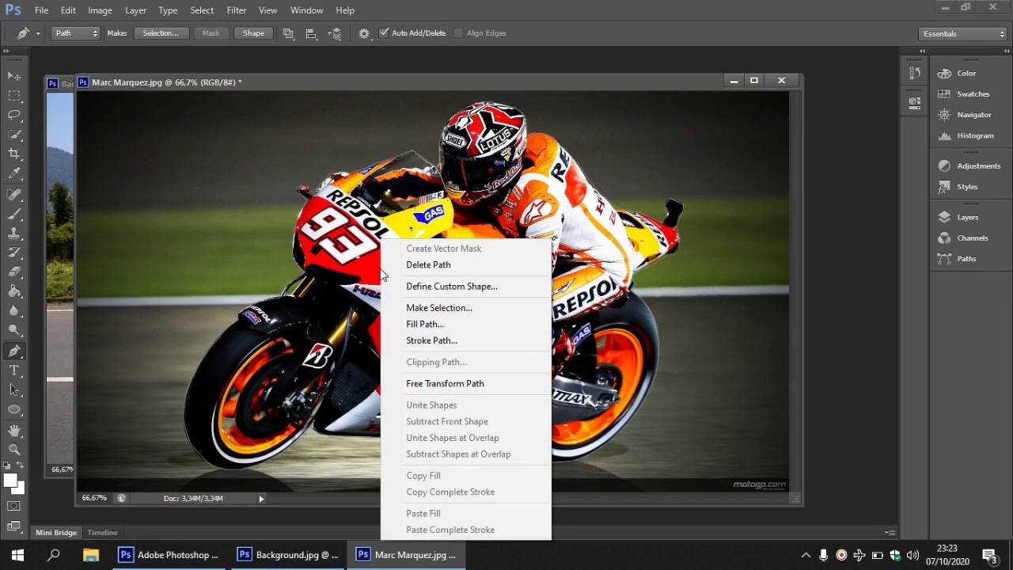
Task: Select the Move tool
Action: 14,76
